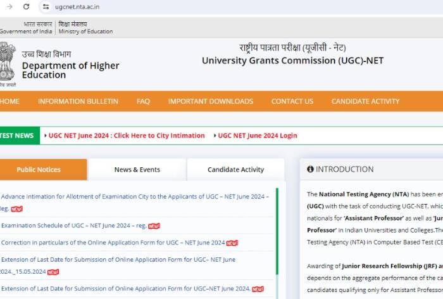The image size is (443, 299).
Task: Open IMPORTANT DOWNLOADS menu
Action: [211, 101]
